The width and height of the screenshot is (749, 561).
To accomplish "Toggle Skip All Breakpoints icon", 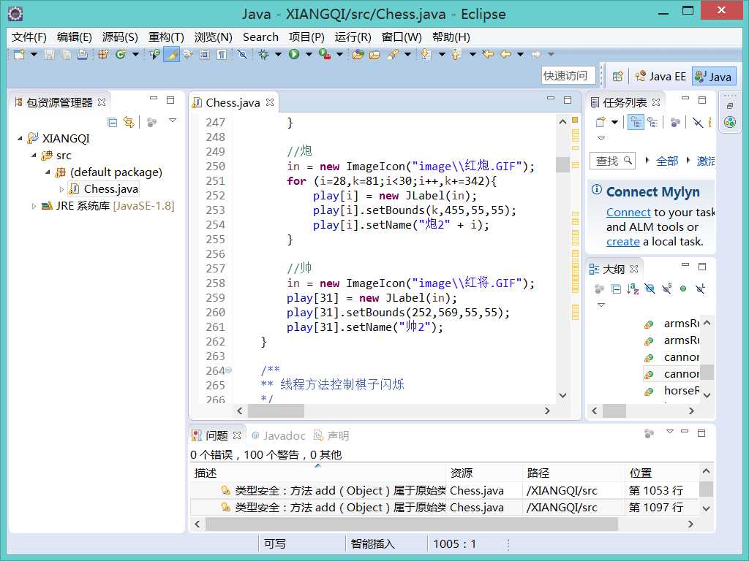I will pyautogui.click(x=242, y=54).
